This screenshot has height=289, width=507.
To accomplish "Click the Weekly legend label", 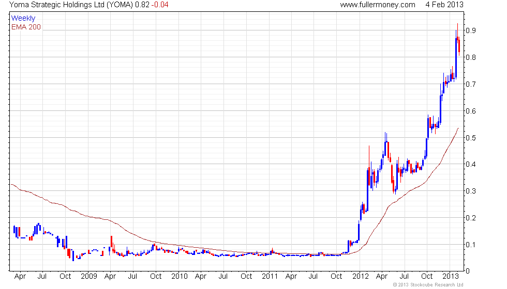I will [23, 19].
